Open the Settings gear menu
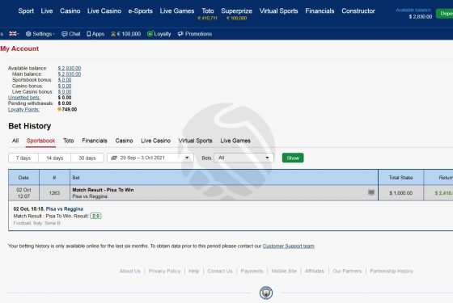 click(x=28, y=34)
